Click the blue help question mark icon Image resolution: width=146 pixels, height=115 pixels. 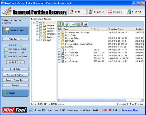[31, 110]
